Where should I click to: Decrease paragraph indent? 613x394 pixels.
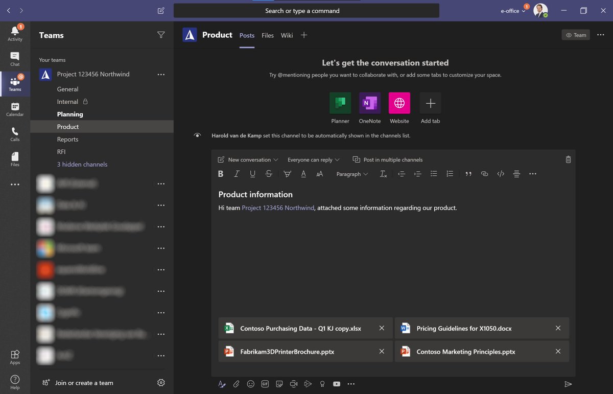[x=402, y=174]
